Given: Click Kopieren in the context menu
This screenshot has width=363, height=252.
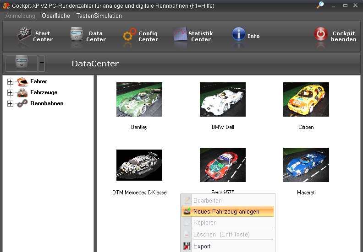Looking at the screenshot, I should click(x=228, y=222).
